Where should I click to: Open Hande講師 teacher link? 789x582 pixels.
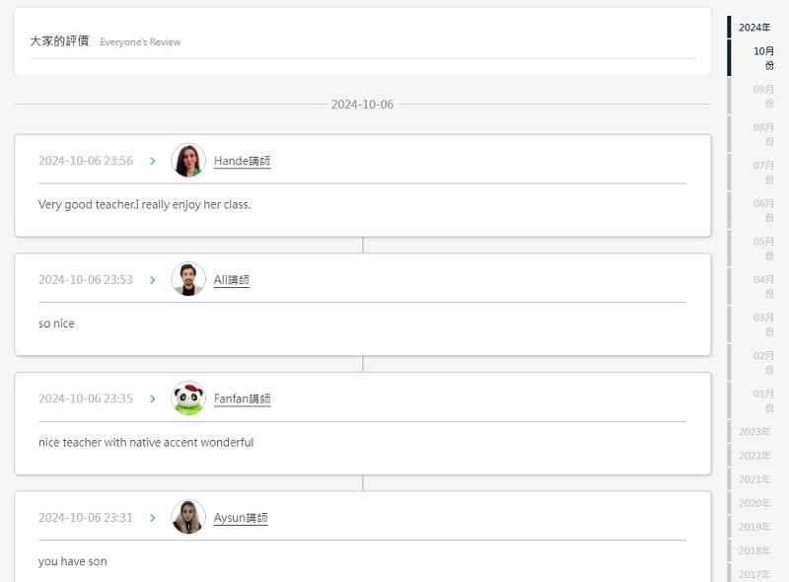(242, 161)
